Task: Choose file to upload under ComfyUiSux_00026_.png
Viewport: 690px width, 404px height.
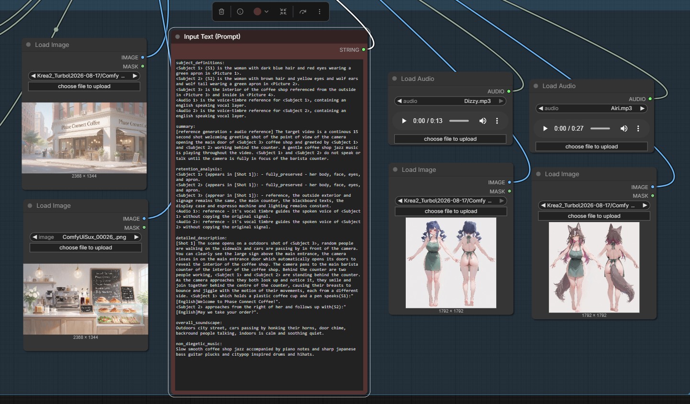Action: pyautogui.click(x=86, y=247)
